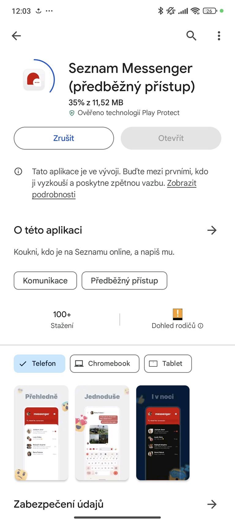Open search in Play Store
Viewport: 235px width, 522px height.
tap(191, 35)
